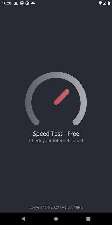Tap the 10:28 clock in the status bar
112x225 pixels.
tap(6, 3)
